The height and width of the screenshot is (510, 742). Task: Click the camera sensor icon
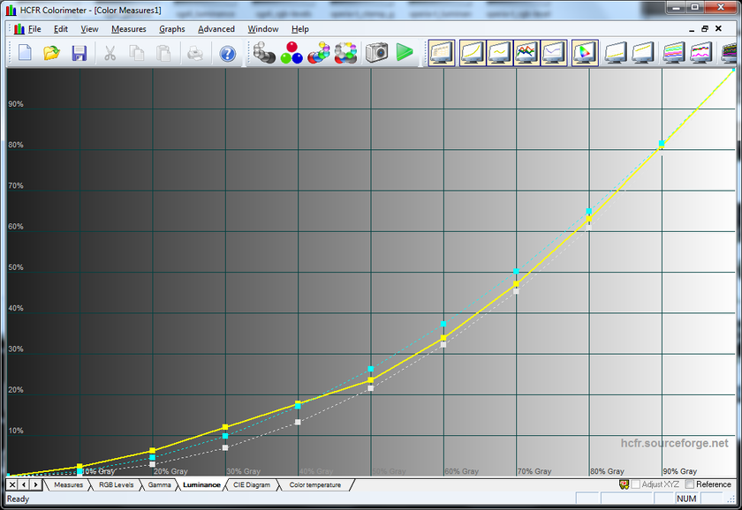coord(377,52)
